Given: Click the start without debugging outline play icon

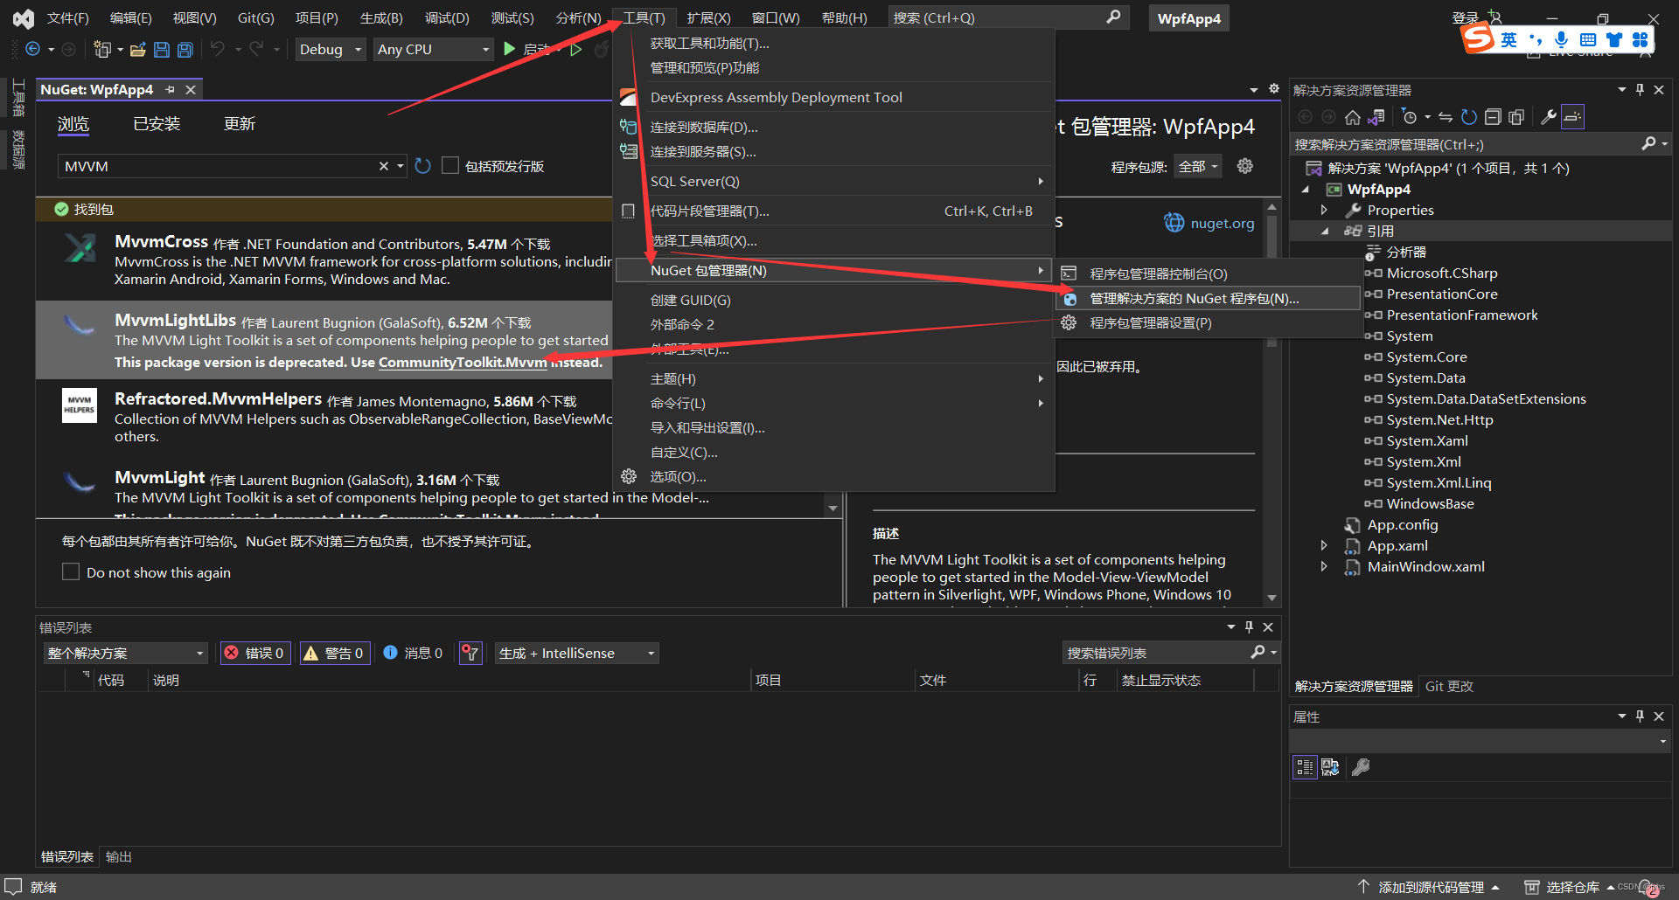Looking at the screenshot, I should click(576, 50).
